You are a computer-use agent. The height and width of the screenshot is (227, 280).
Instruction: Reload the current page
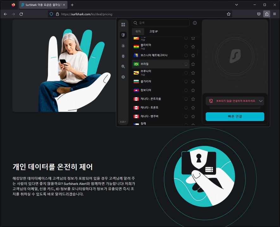21,14
